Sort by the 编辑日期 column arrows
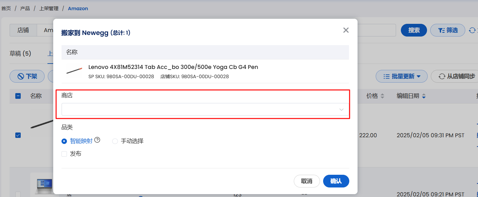Screen dimensions: 478x197 click(424, 96)
